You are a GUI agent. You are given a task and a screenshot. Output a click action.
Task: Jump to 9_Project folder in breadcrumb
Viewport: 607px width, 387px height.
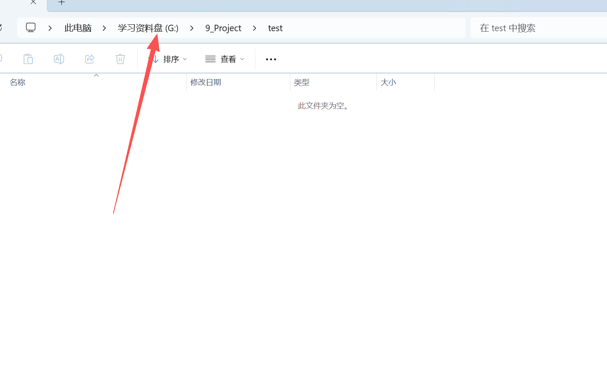[x=223, y=28]
